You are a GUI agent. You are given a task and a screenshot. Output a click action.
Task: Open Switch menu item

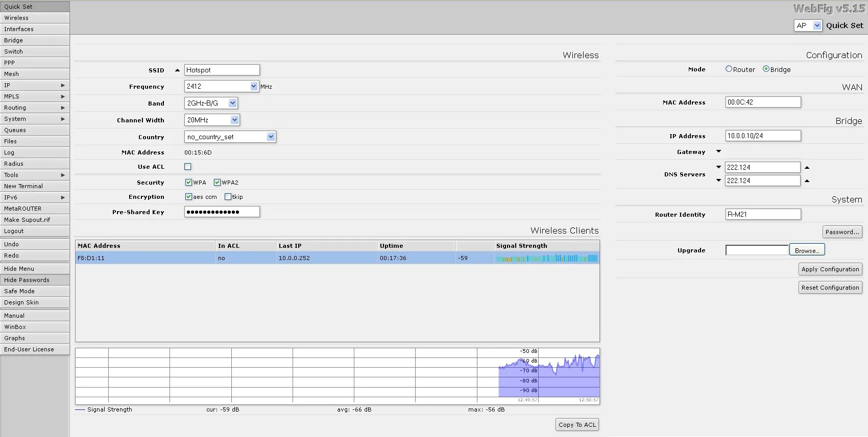click(x=35, y=52)
